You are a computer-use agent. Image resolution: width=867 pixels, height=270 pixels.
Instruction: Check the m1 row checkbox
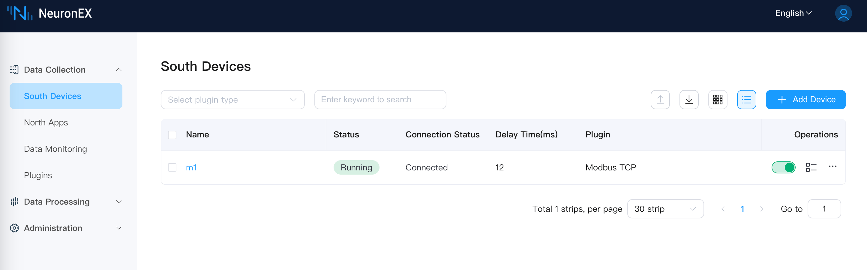[x=172, y=167]
